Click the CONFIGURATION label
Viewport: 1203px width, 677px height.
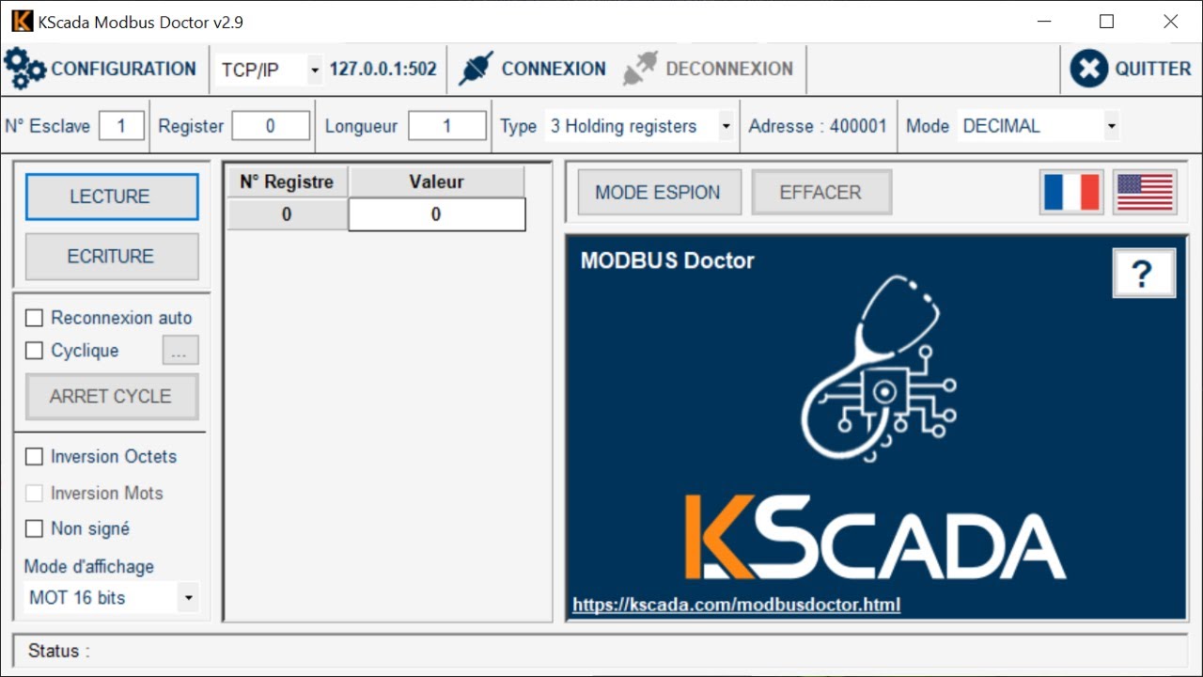coord(123,69)
